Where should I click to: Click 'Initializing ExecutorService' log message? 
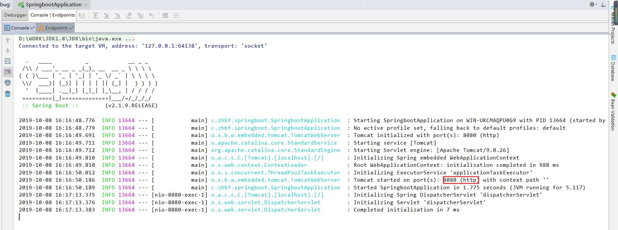coord(443,173)
